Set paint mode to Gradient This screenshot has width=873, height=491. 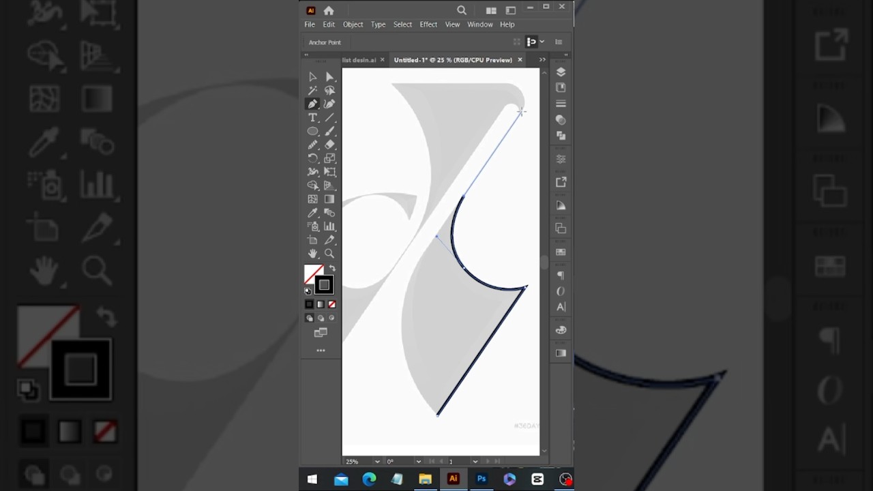click(321, 304)
